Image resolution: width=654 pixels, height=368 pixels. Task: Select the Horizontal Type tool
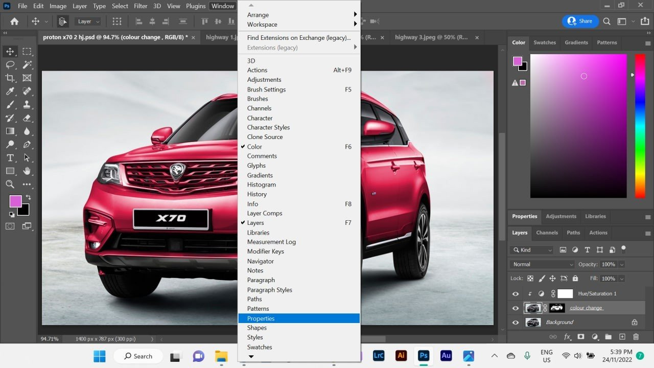pos(10,157)
